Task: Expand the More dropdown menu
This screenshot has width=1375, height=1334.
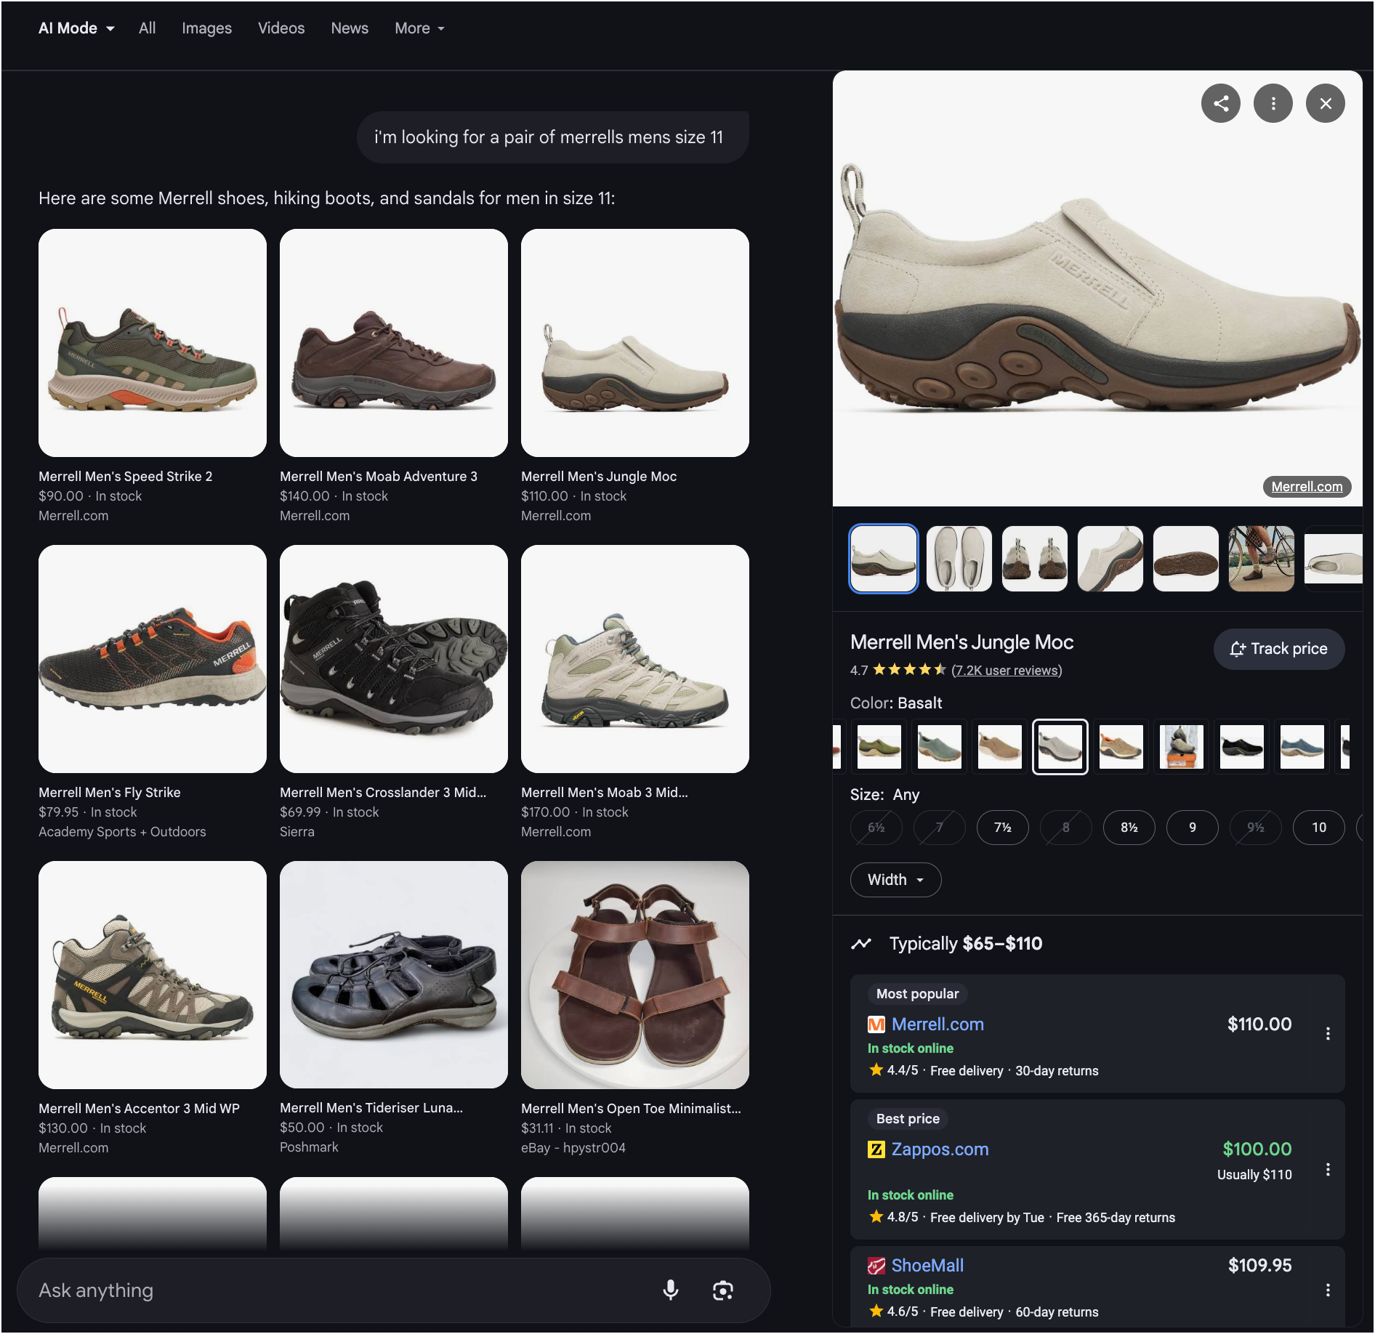Action: pyautogui.click(x=419, y=28)
